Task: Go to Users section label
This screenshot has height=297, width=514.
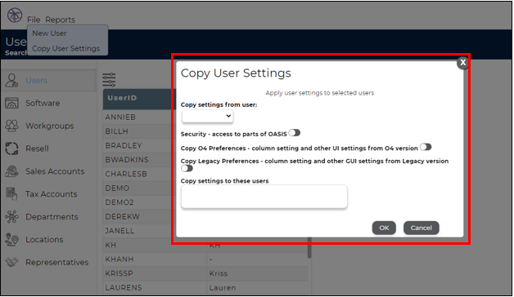Action: 36,81
